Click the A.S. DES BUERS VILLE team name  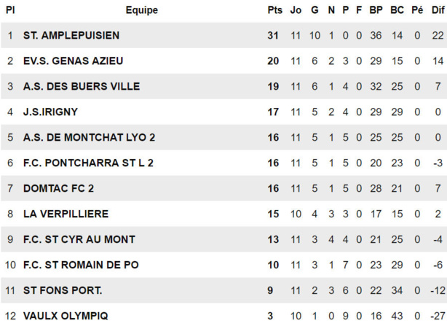coord(81,86)
